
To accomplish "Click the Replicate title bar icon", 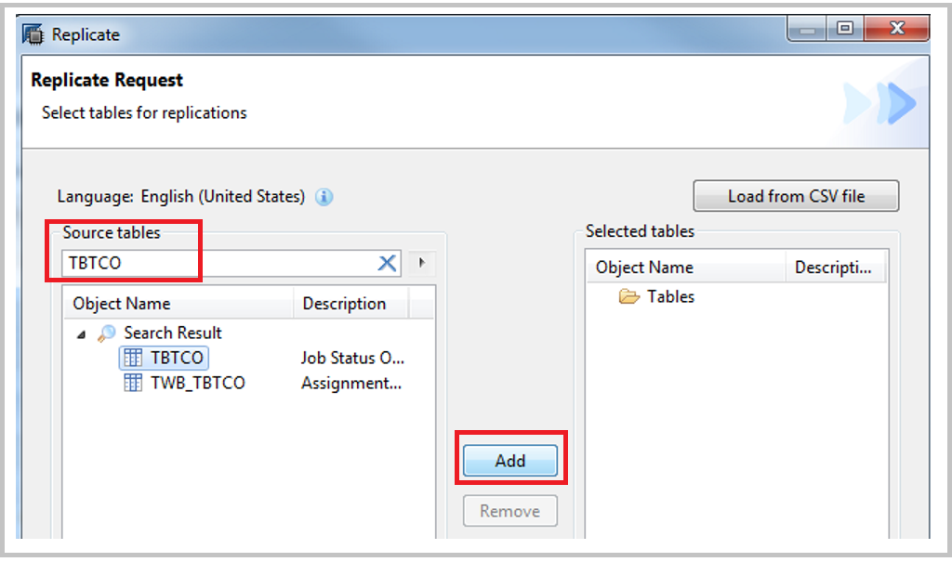I will click(32, 33).
